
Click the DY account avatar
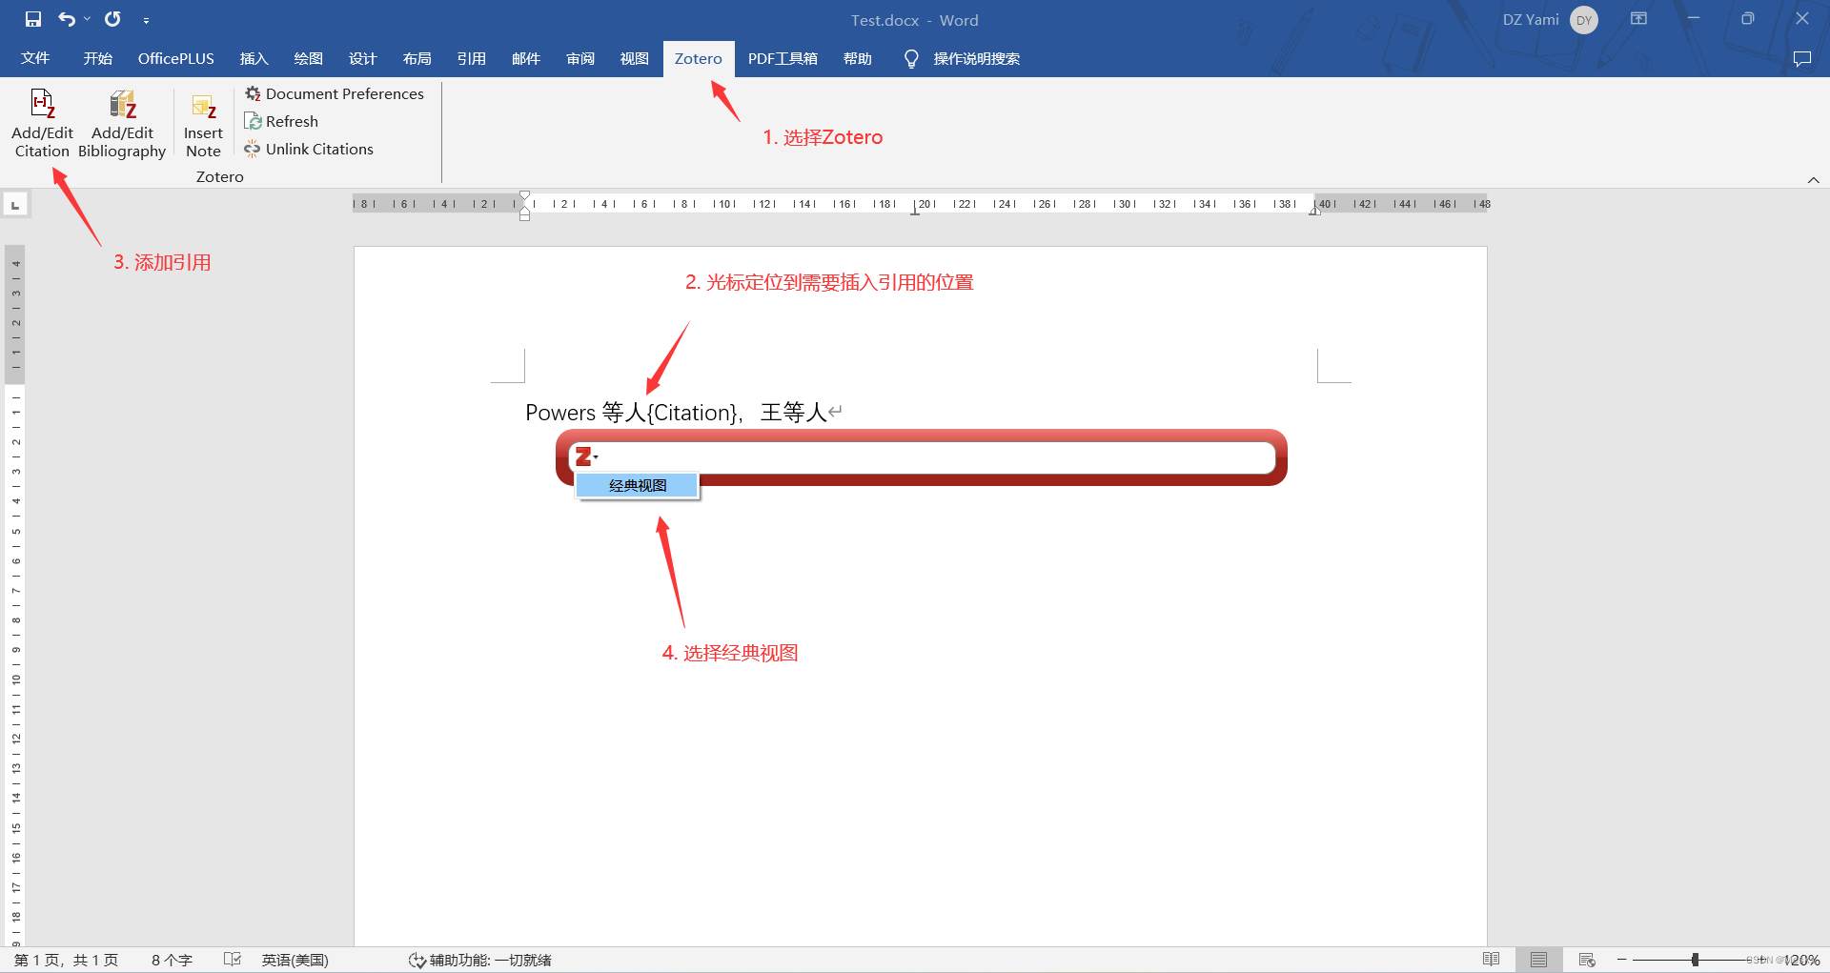tap(1584, 20)
